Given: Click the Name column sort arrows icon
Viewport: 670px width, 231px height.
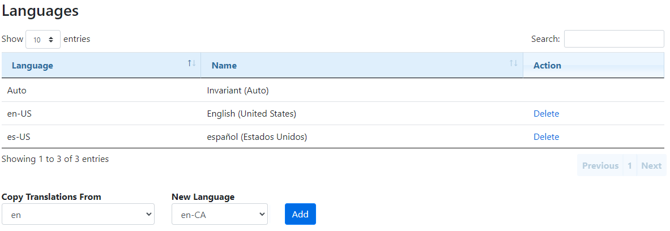Looking at the screenshot, I should (513, 63).
